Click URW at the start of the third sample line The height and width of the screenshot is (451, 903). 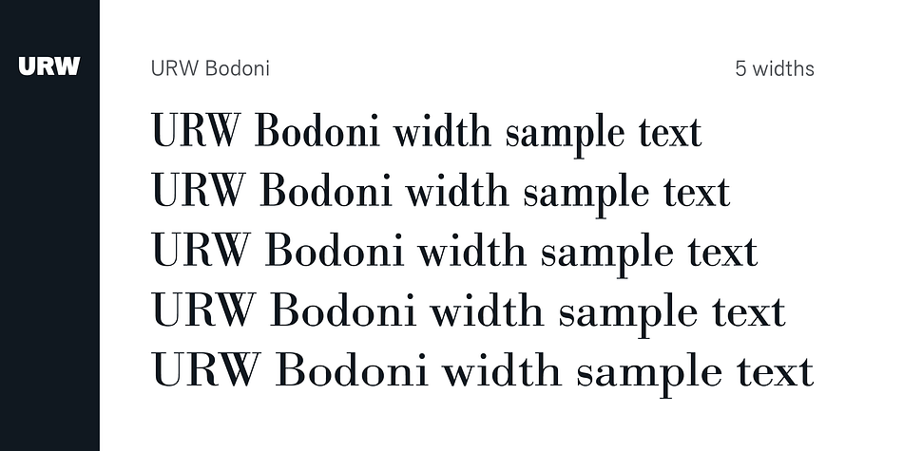(x=200, y=252)
